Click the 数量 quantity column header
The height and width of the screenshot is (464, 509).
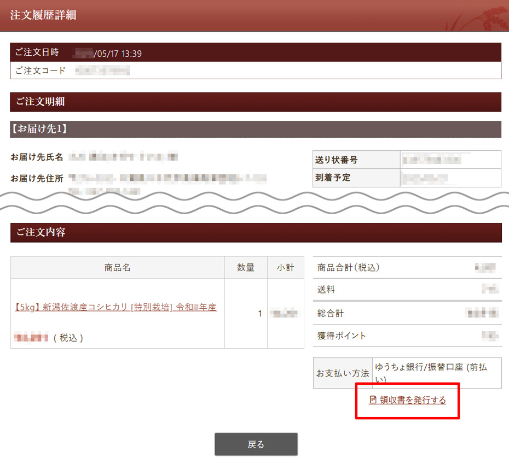pos(246,267)
